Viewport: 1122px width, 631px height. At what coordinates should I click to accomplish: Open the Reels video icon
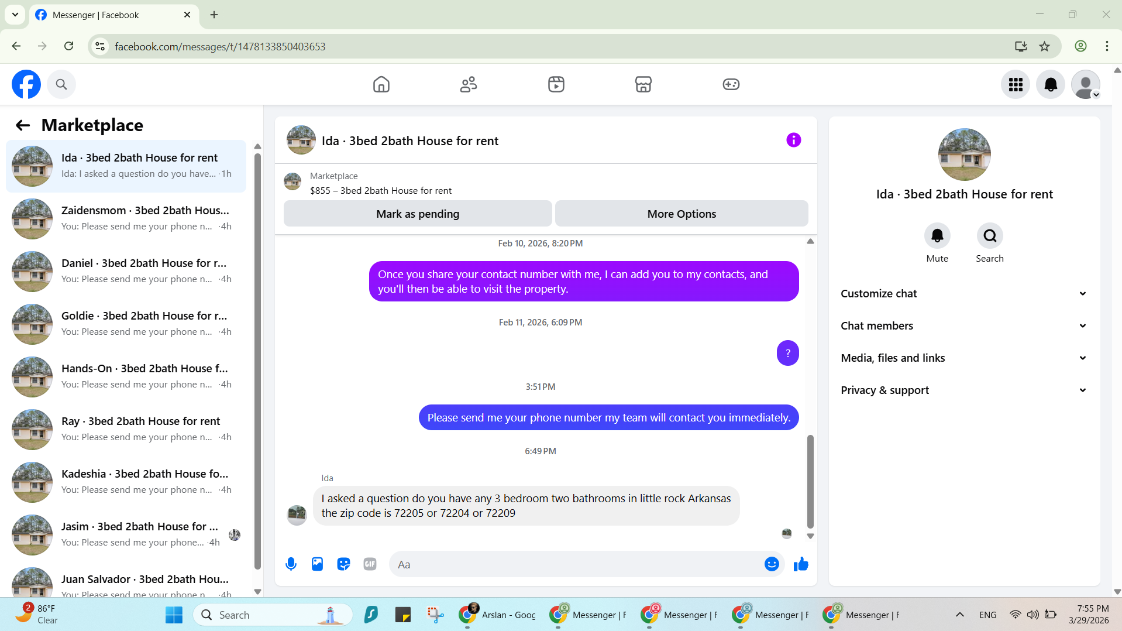pyautogui.click(x=556, y=84)
